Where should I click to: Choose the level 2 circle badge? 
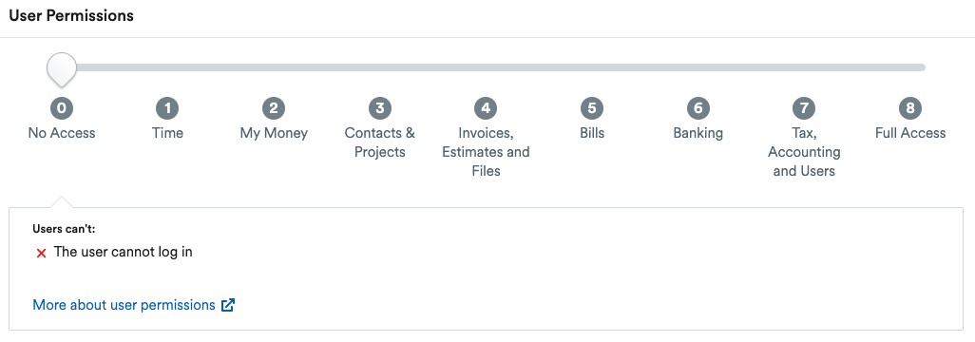click(274, 108)
